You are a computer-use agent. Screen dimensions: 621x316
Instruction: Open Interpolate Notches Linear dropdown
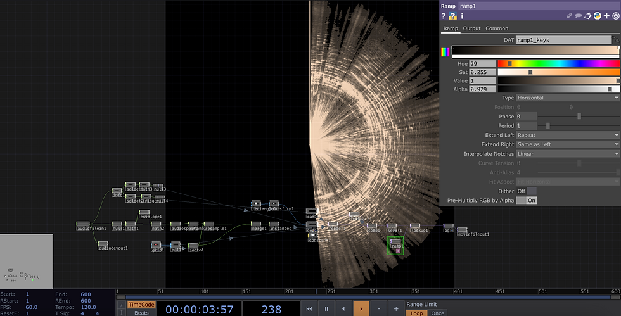pos(568,154)
